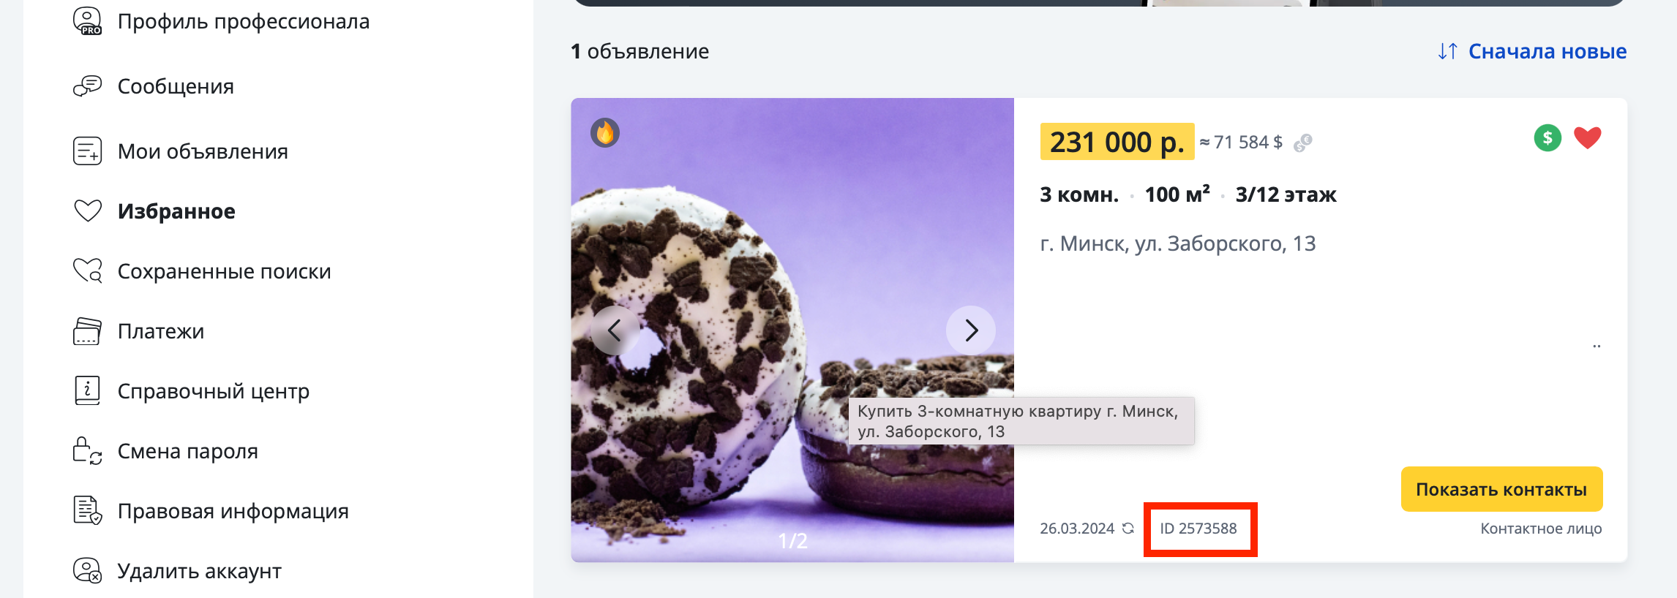
Task: Show next photo with right arrow
Action: (x=971, y=330)
